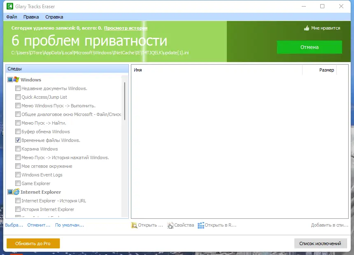The height and width of the screenshot is (255, 354).
Task: Uncheck Временные файлы Windows checkbox
Action: tap(18, 140)
